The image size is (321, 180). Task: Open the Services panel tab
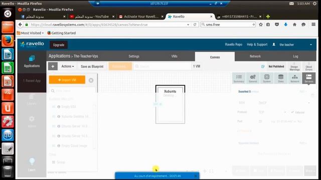click(309, 78)
